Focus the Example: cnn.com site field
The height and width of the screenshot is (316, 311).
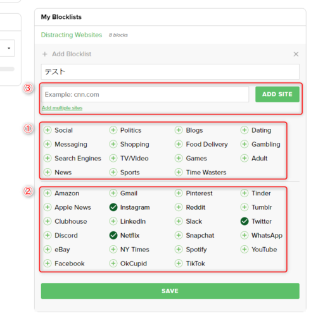click(x=145, y=94)
